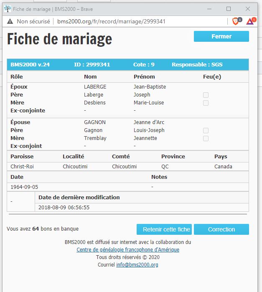This screenshot has height=292, width=262.
Task: Close the record with the Fermer button
Action: 221,36
